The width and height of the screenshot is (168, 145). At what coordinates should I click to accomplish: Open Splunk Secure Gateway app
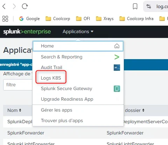78,89
